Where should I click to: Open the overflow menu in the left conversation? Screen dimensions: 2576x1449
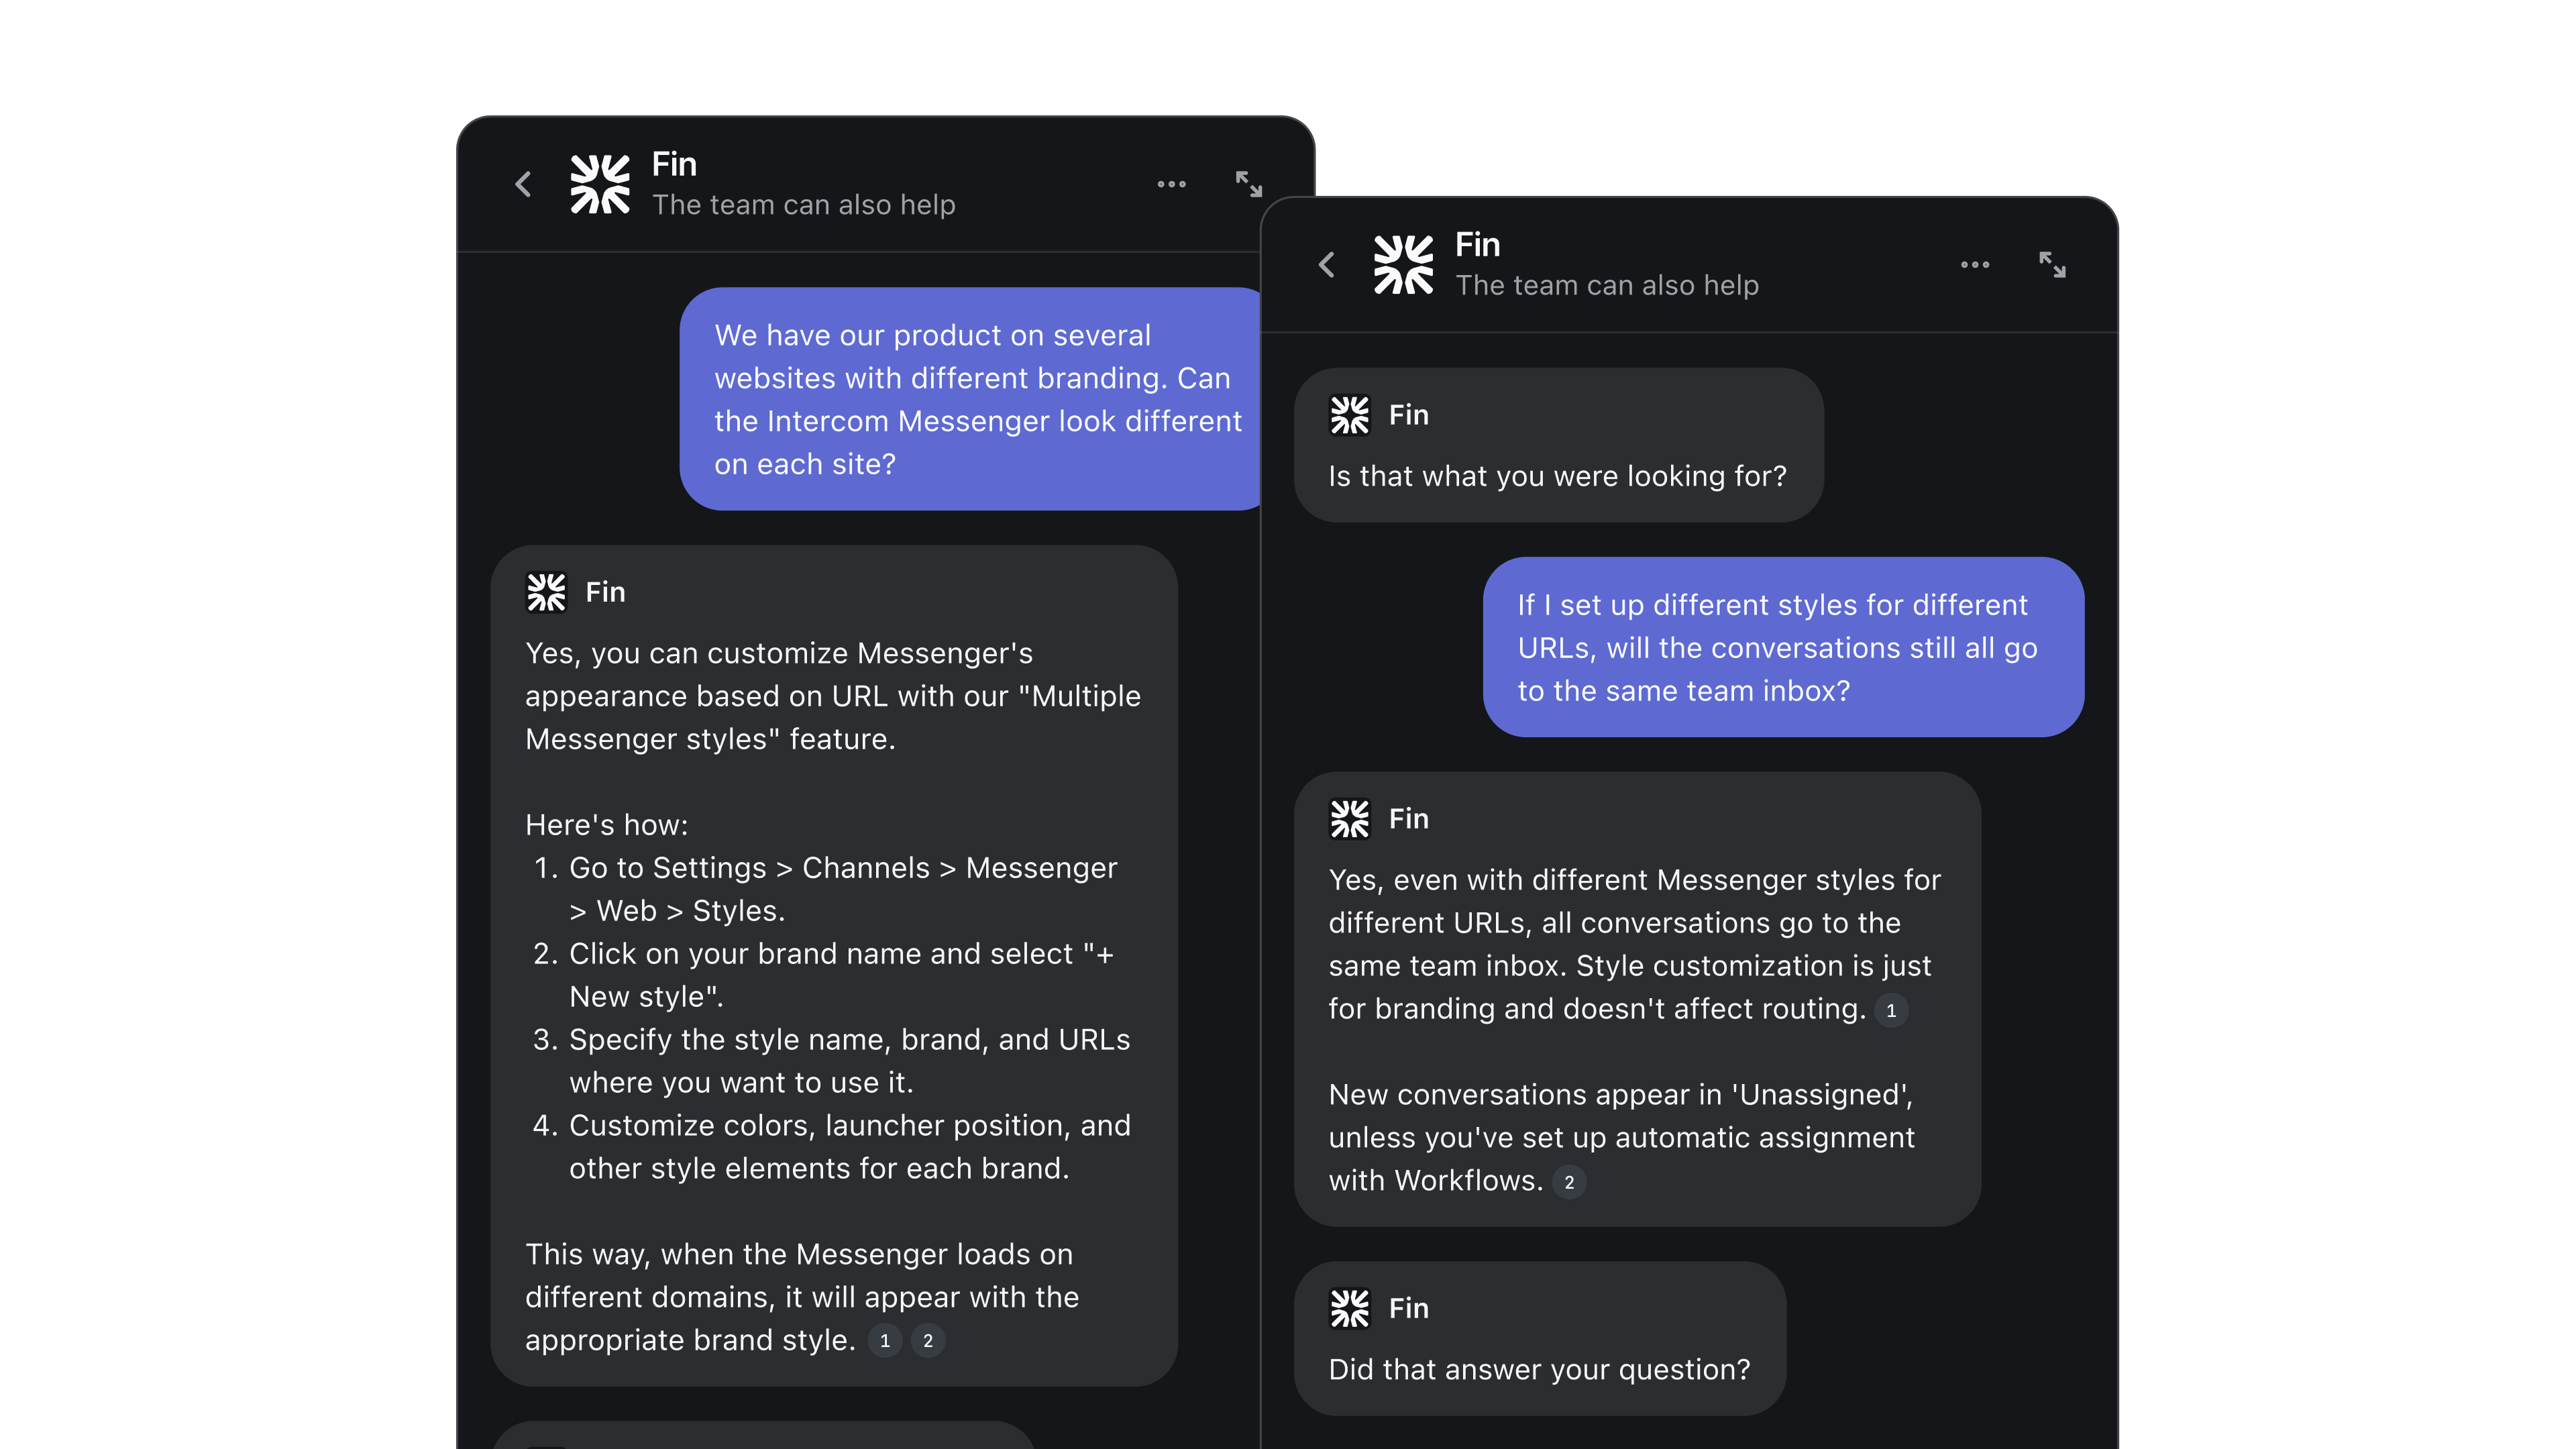(1172, 184)
